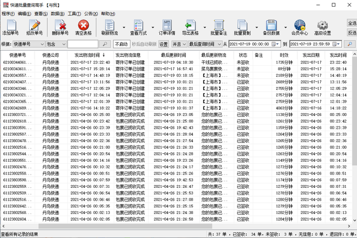Expand the 批量复制 dropdown arrow

[x=257, y=27]
